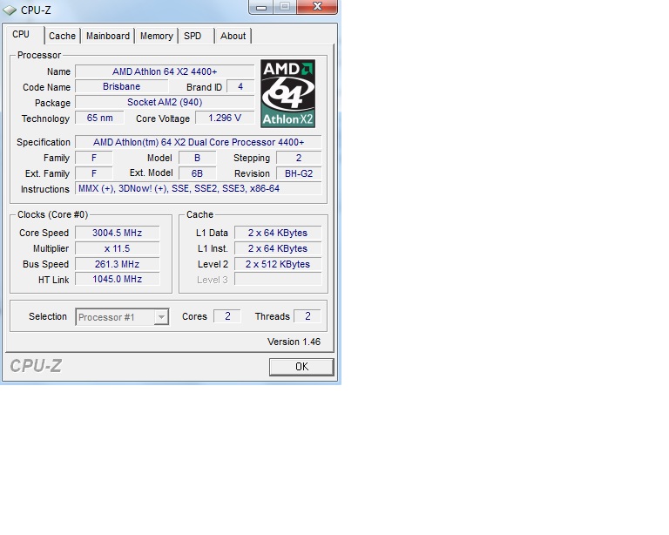Click the Bus Speed value 261.3 MHz
669x535 pixels.
pos(118,265)
